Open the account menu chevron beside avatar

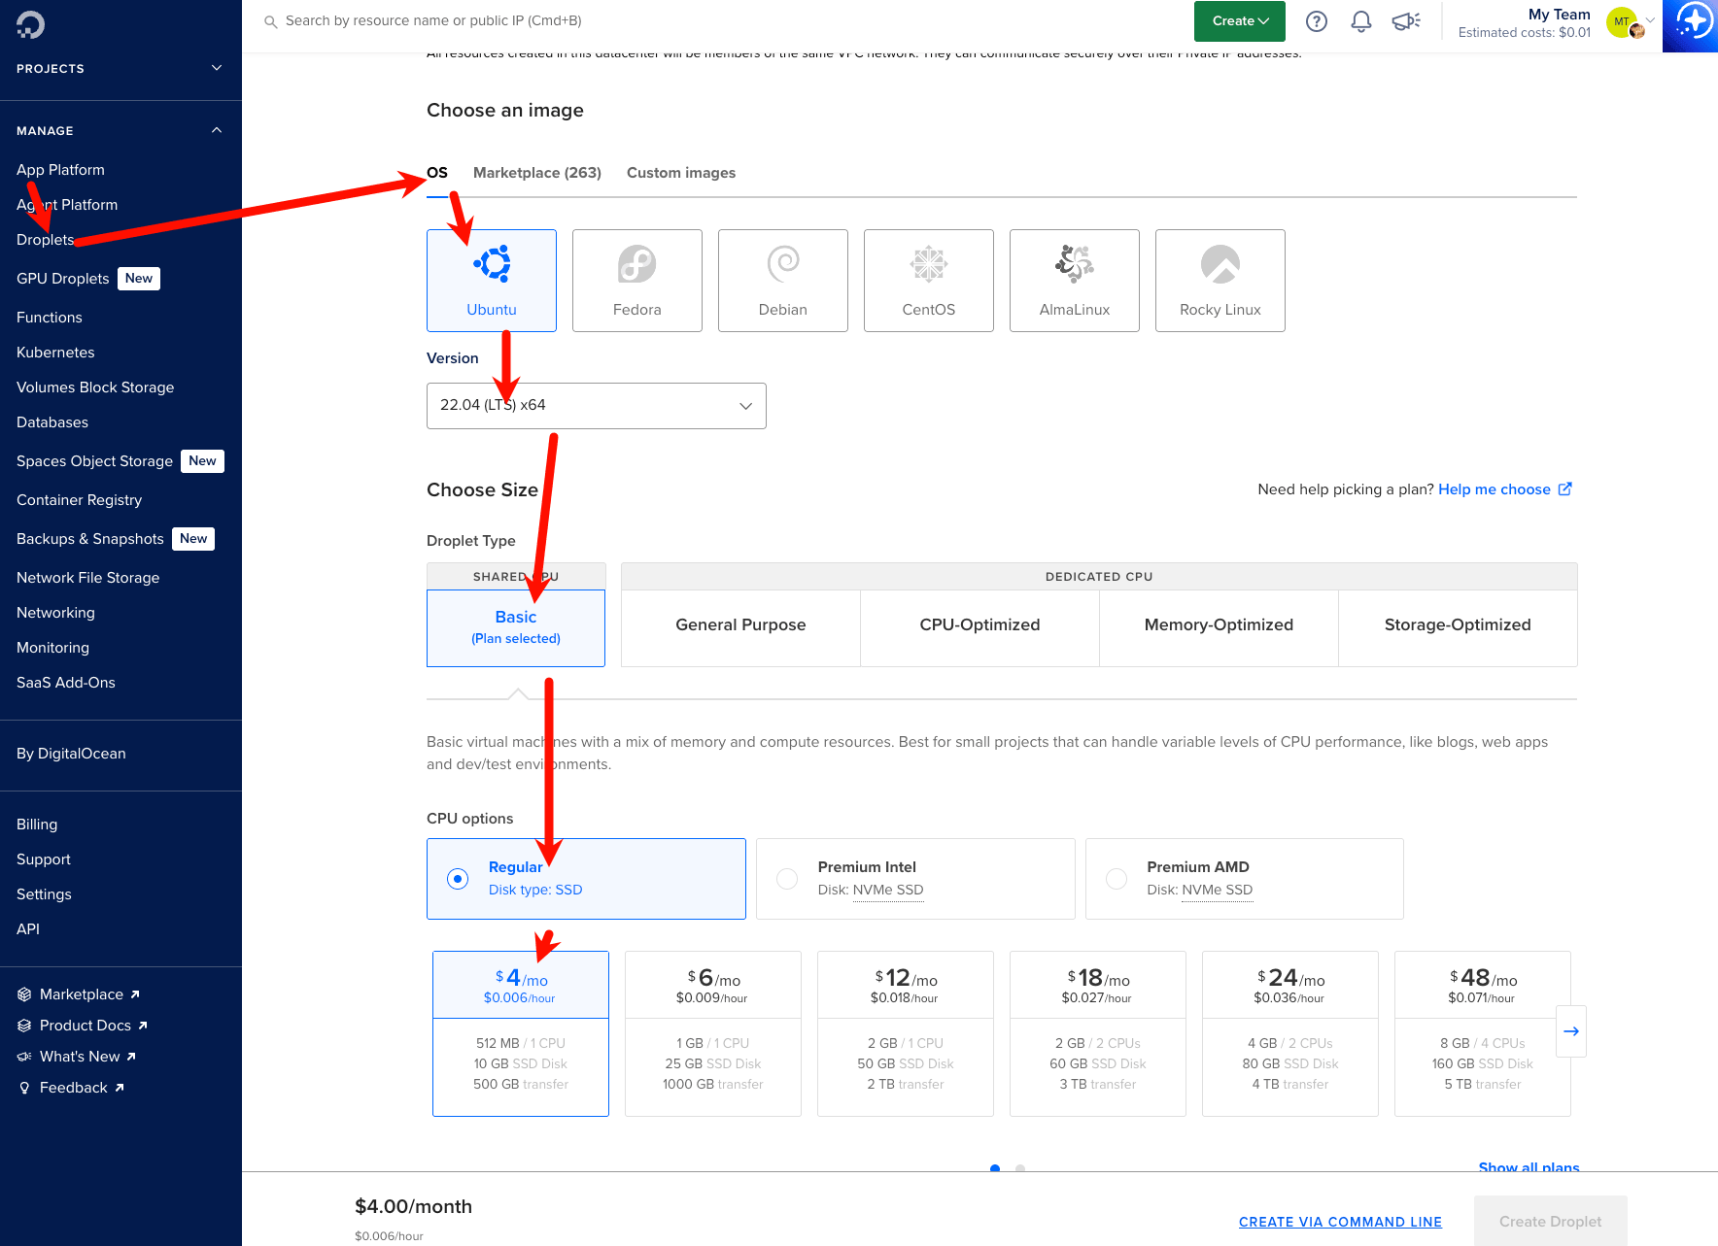[1650, 20]
